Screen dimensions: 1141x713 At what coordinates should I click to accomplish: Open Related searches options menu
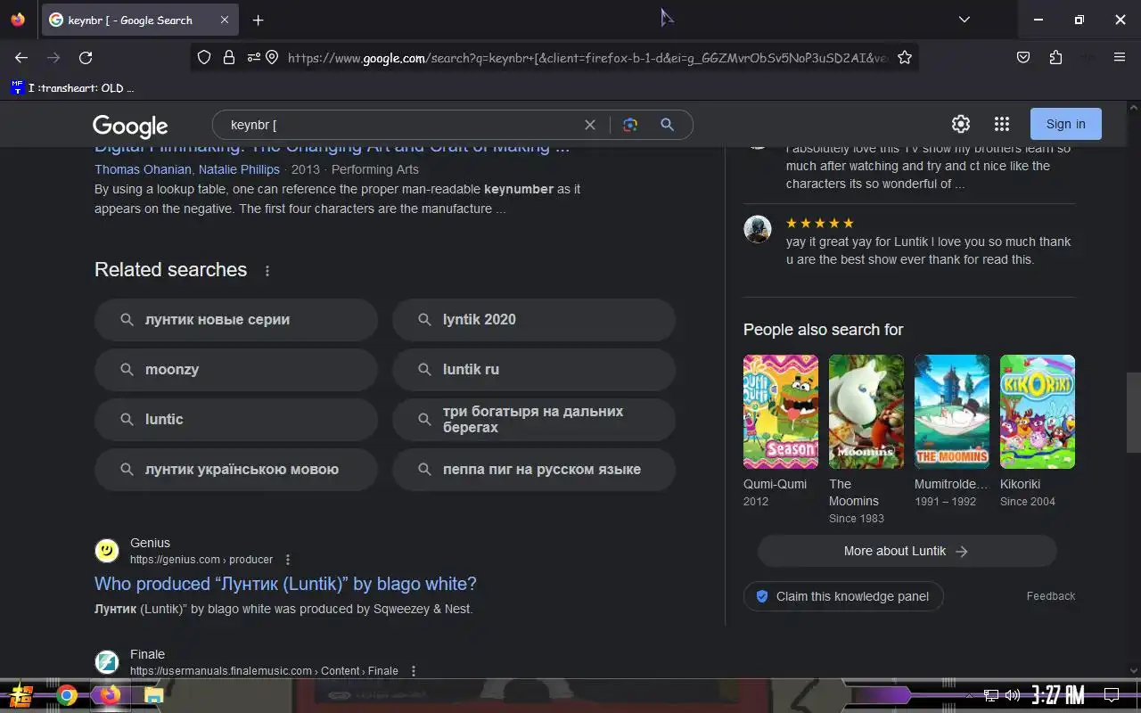point(267,271)
